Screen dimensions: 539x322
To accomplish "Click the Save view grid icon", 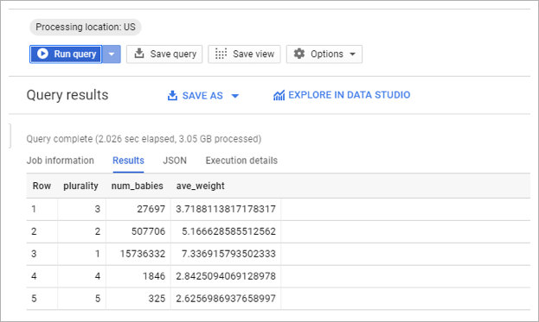I will click(221, 54).
